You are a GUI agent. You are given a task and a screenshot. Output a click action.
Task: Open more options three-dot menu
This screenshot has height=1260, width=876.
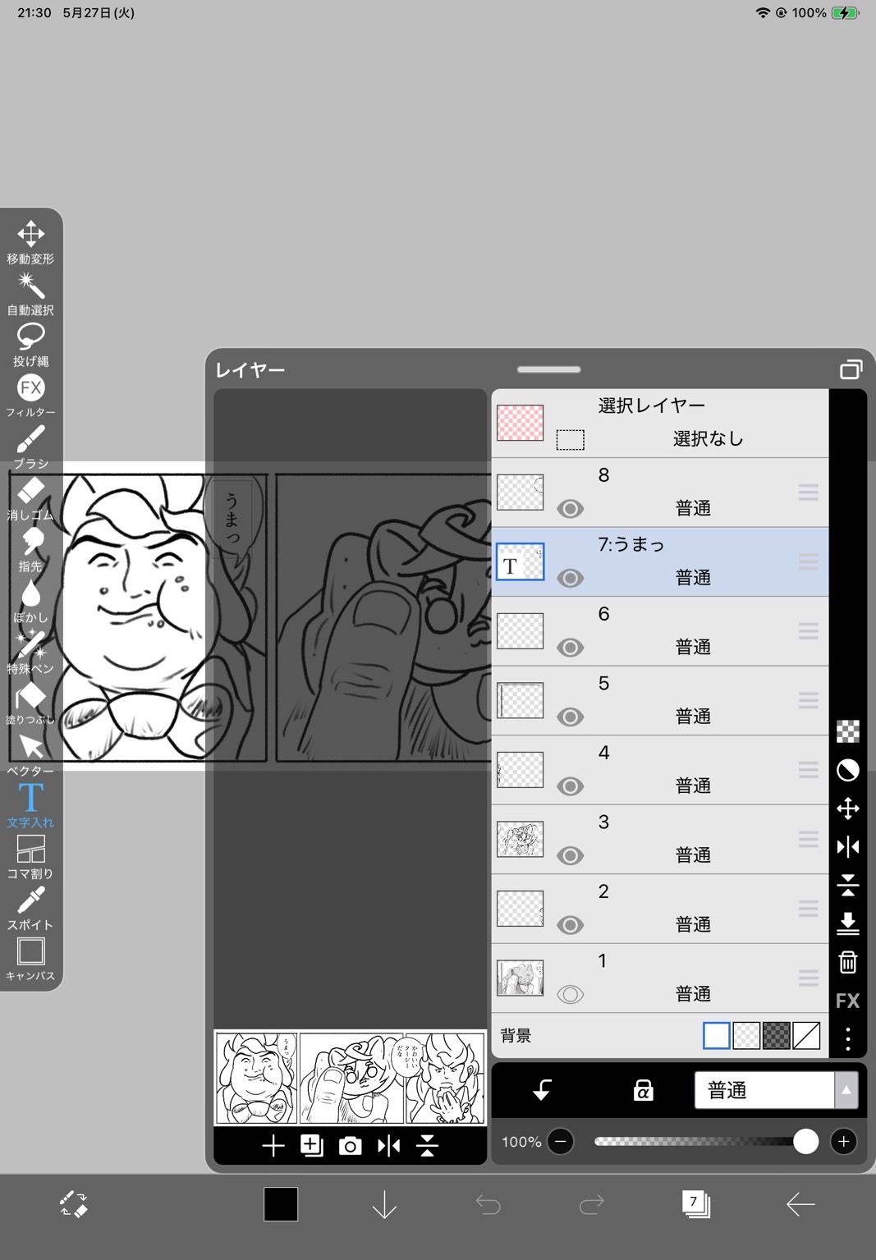(x=848, y=1038)
